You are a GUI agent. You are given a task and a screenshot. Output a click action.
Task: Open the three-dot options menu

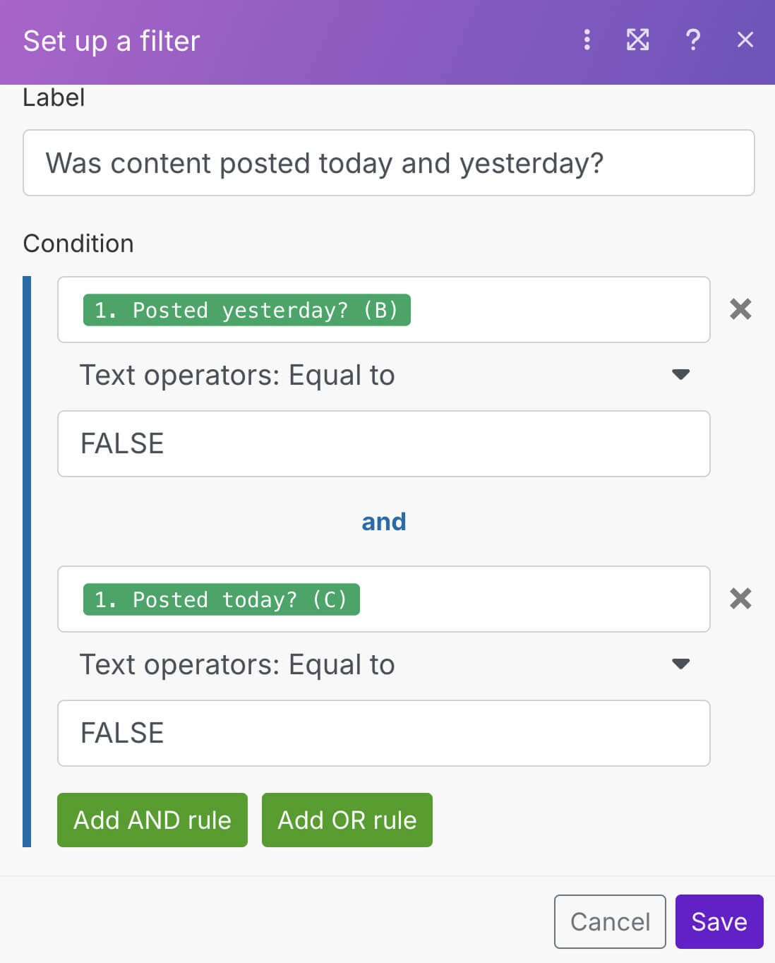click(586, 41)
